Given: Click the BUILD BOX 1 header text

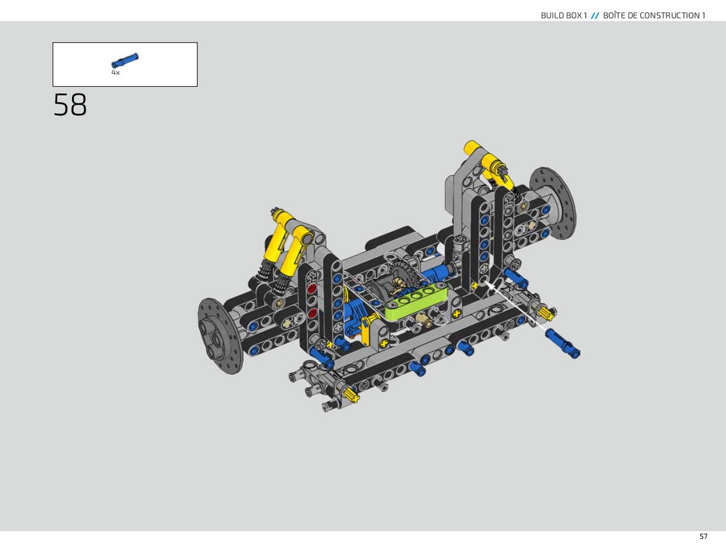Looking at the screenshot, I should pos(564,15).
